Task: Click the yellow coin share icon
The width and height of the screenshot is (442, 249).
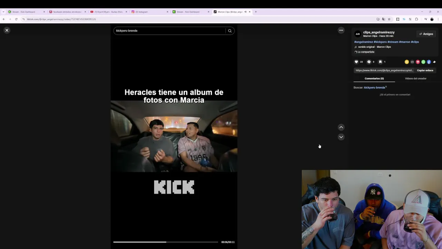Action: pos(407,62)
